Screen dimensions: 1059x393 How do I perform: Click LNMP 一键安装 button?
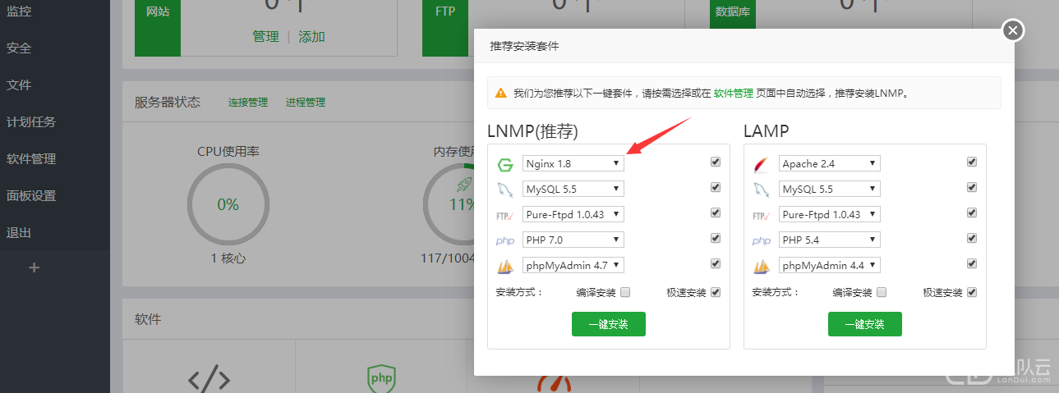609,324
